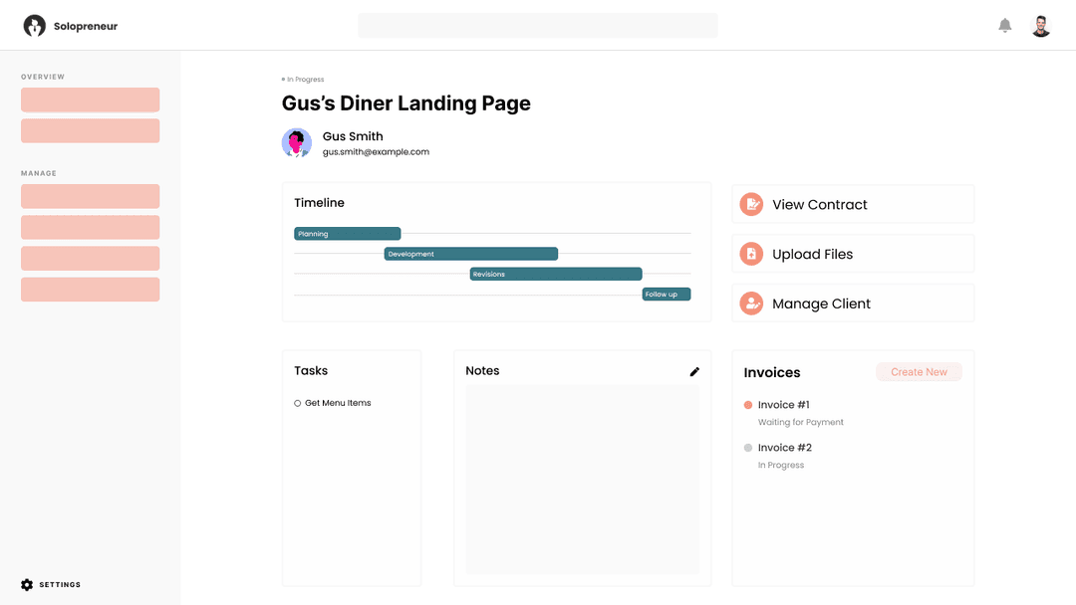Edit notes using the pencil icon
Screen dimensions: 1076x605
[694, 371]
